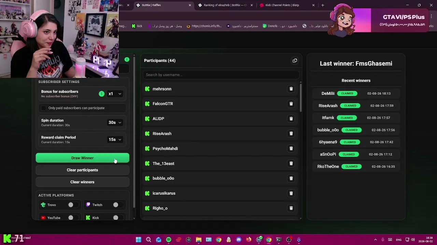
Task: Toggle the Trovo platform switch
Action: 73,205
